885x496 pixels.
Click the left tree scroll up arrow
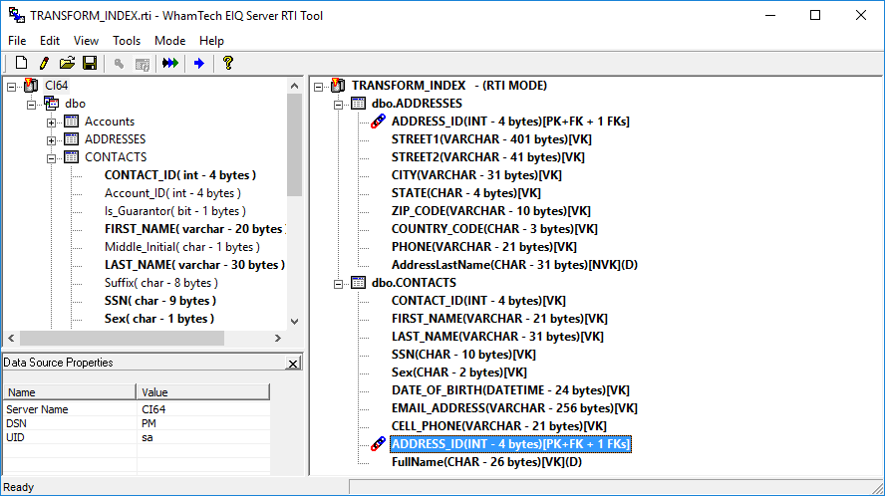point(294,86)
